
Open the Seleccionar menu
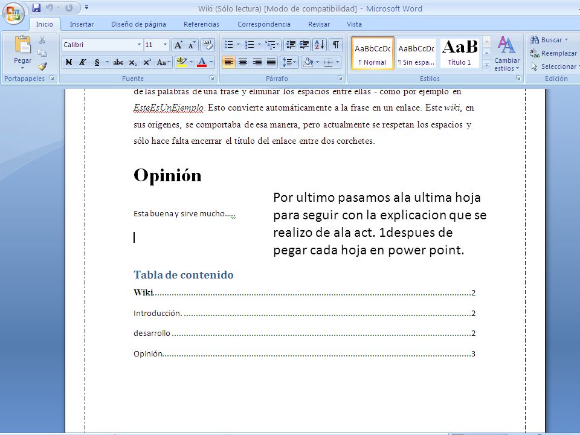point(554,66)
